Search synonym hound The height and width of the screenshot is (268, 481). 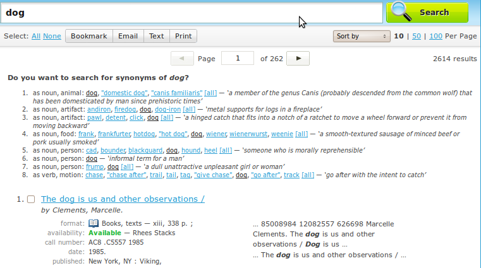[x=191, y=150]
